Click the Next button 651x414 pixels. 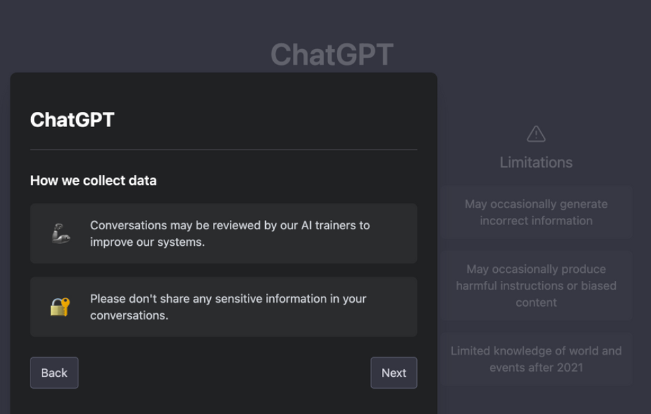[x=394, y=372]
